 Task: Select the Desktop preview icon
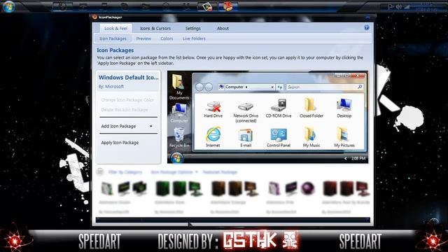tap(344, 105)
